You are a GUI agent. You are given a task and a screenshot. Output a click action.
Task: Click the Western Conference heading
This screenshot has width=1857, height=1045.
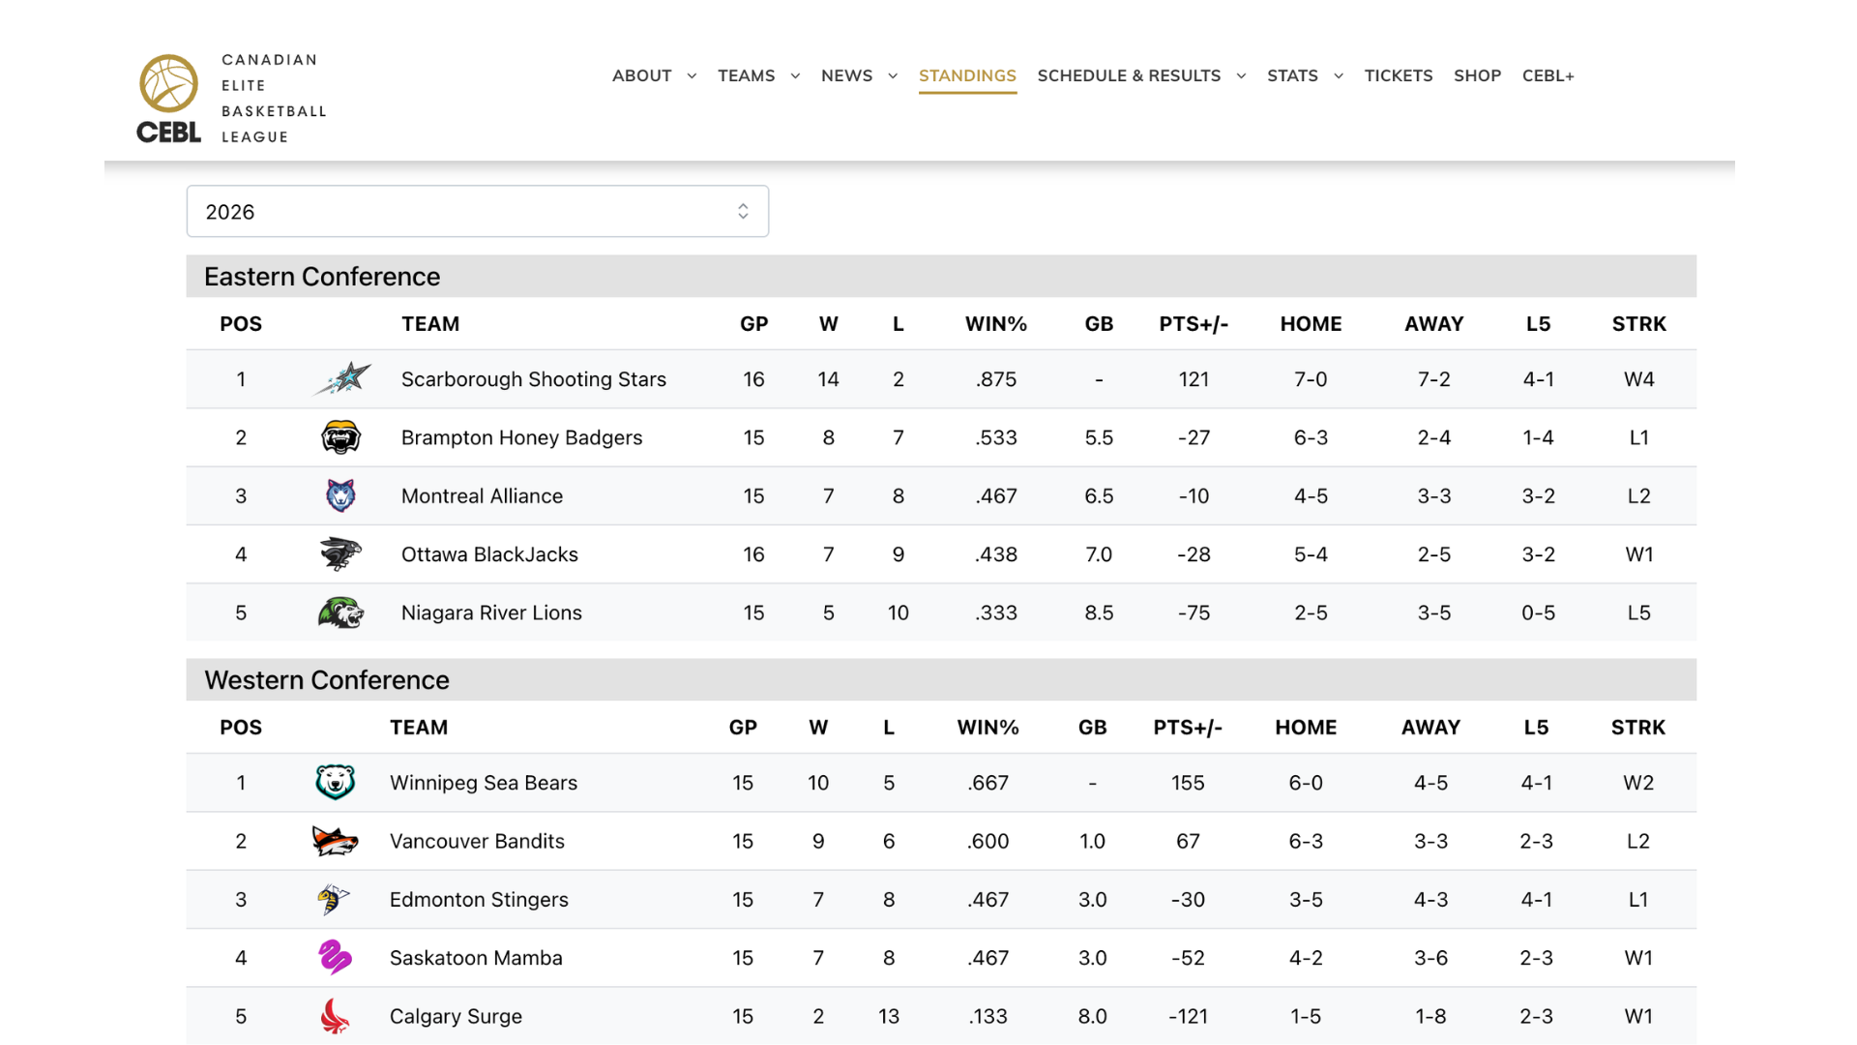pyautogui.click(x=327, y=680)
